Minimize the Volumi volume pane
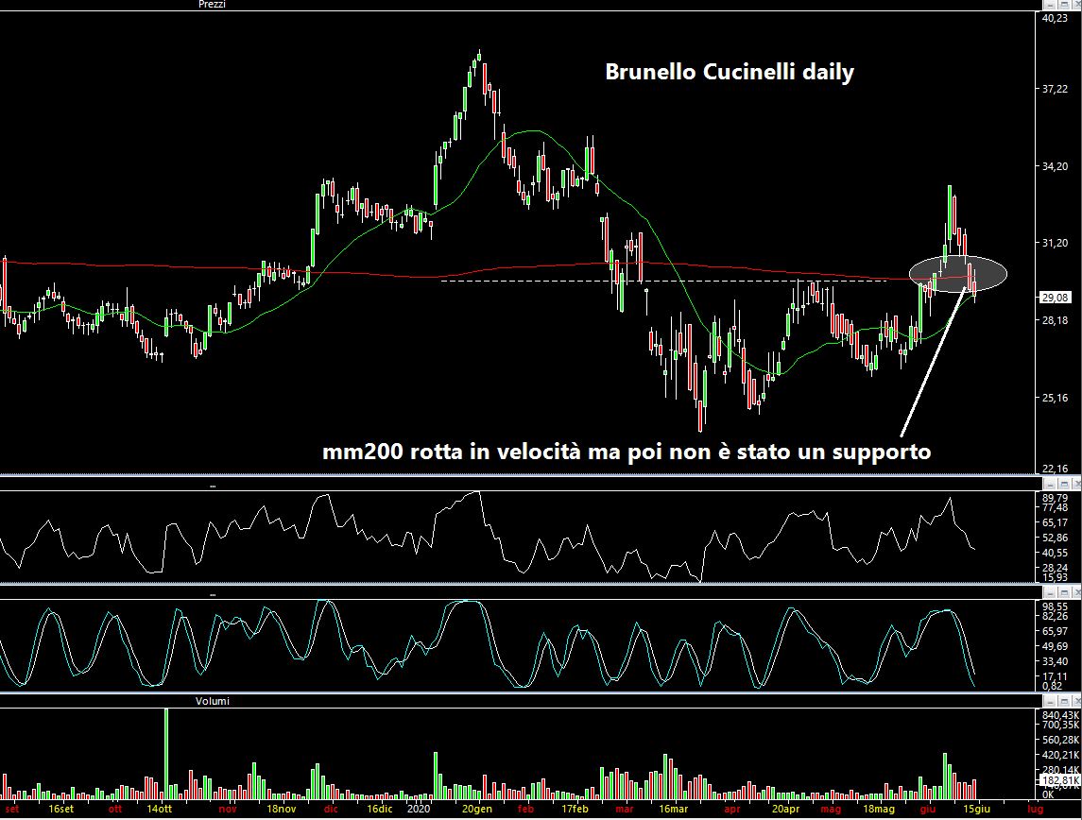This screenshot has height=820, width=1082. pyautogui.click(x=1050, y=701)
